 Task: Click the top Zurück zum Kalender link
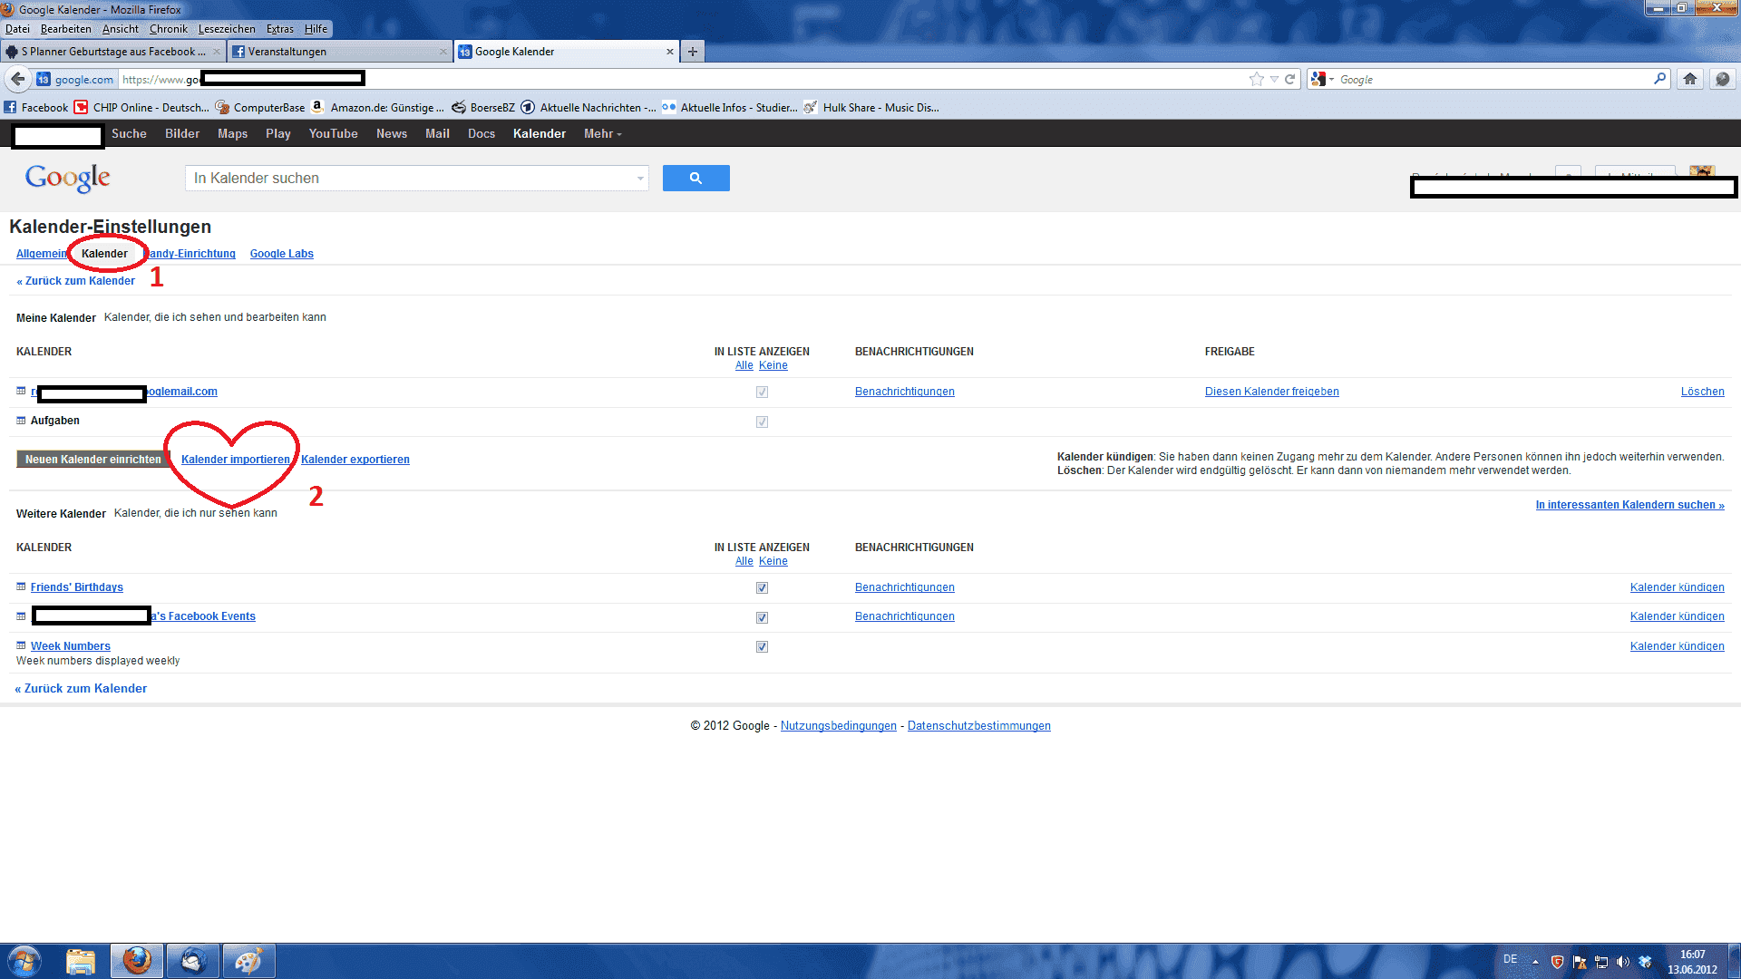76,281
